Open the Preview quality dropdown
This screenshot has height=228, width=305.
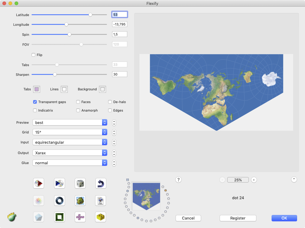coord(70,122)
